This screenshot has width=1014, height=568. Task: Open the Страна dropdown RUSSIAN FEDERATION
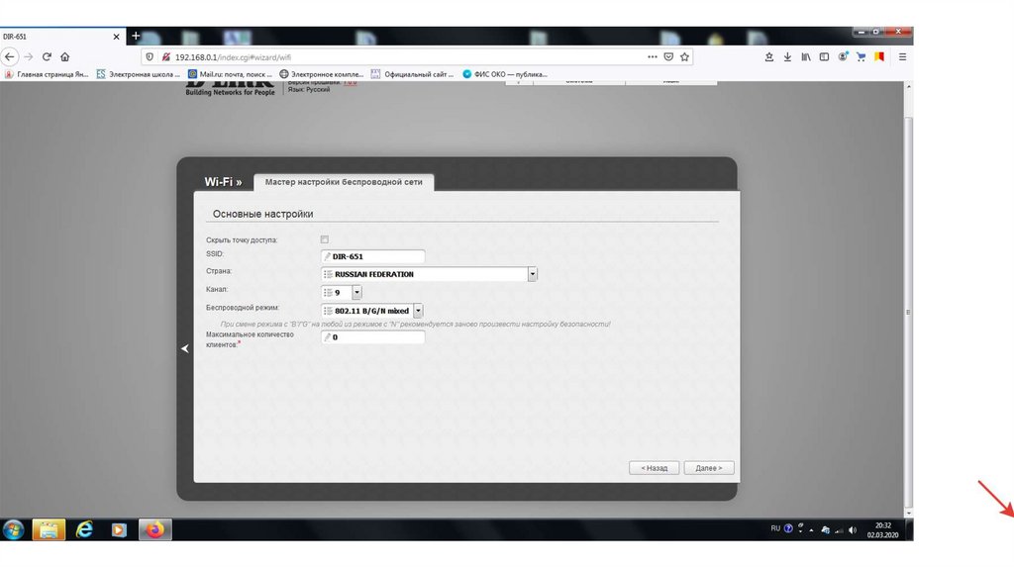click(x=429, y=274)
